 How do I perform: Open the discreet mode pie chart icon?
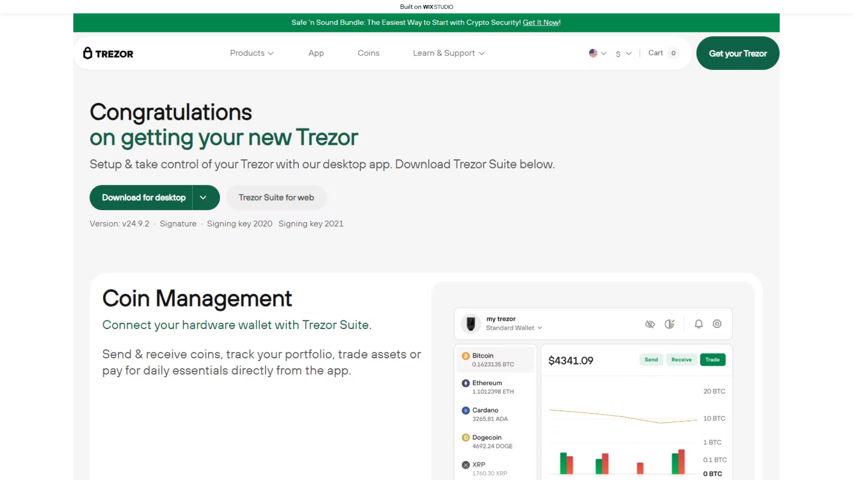pos(670,324)
